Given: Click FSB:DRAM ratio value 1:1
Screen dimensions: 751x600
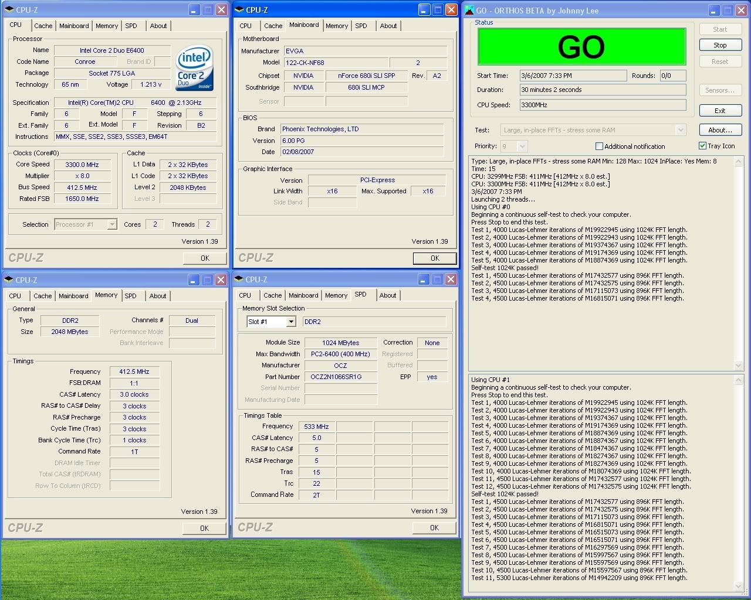Looking at the screenshot, I should 134,383.
